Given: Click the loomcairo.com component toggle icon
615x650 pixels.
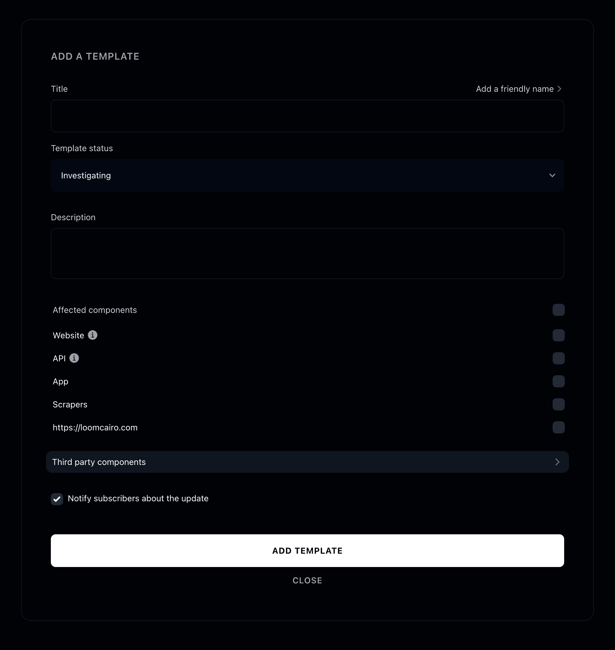Looking at the screenshot, I should (x=558, y=428).
